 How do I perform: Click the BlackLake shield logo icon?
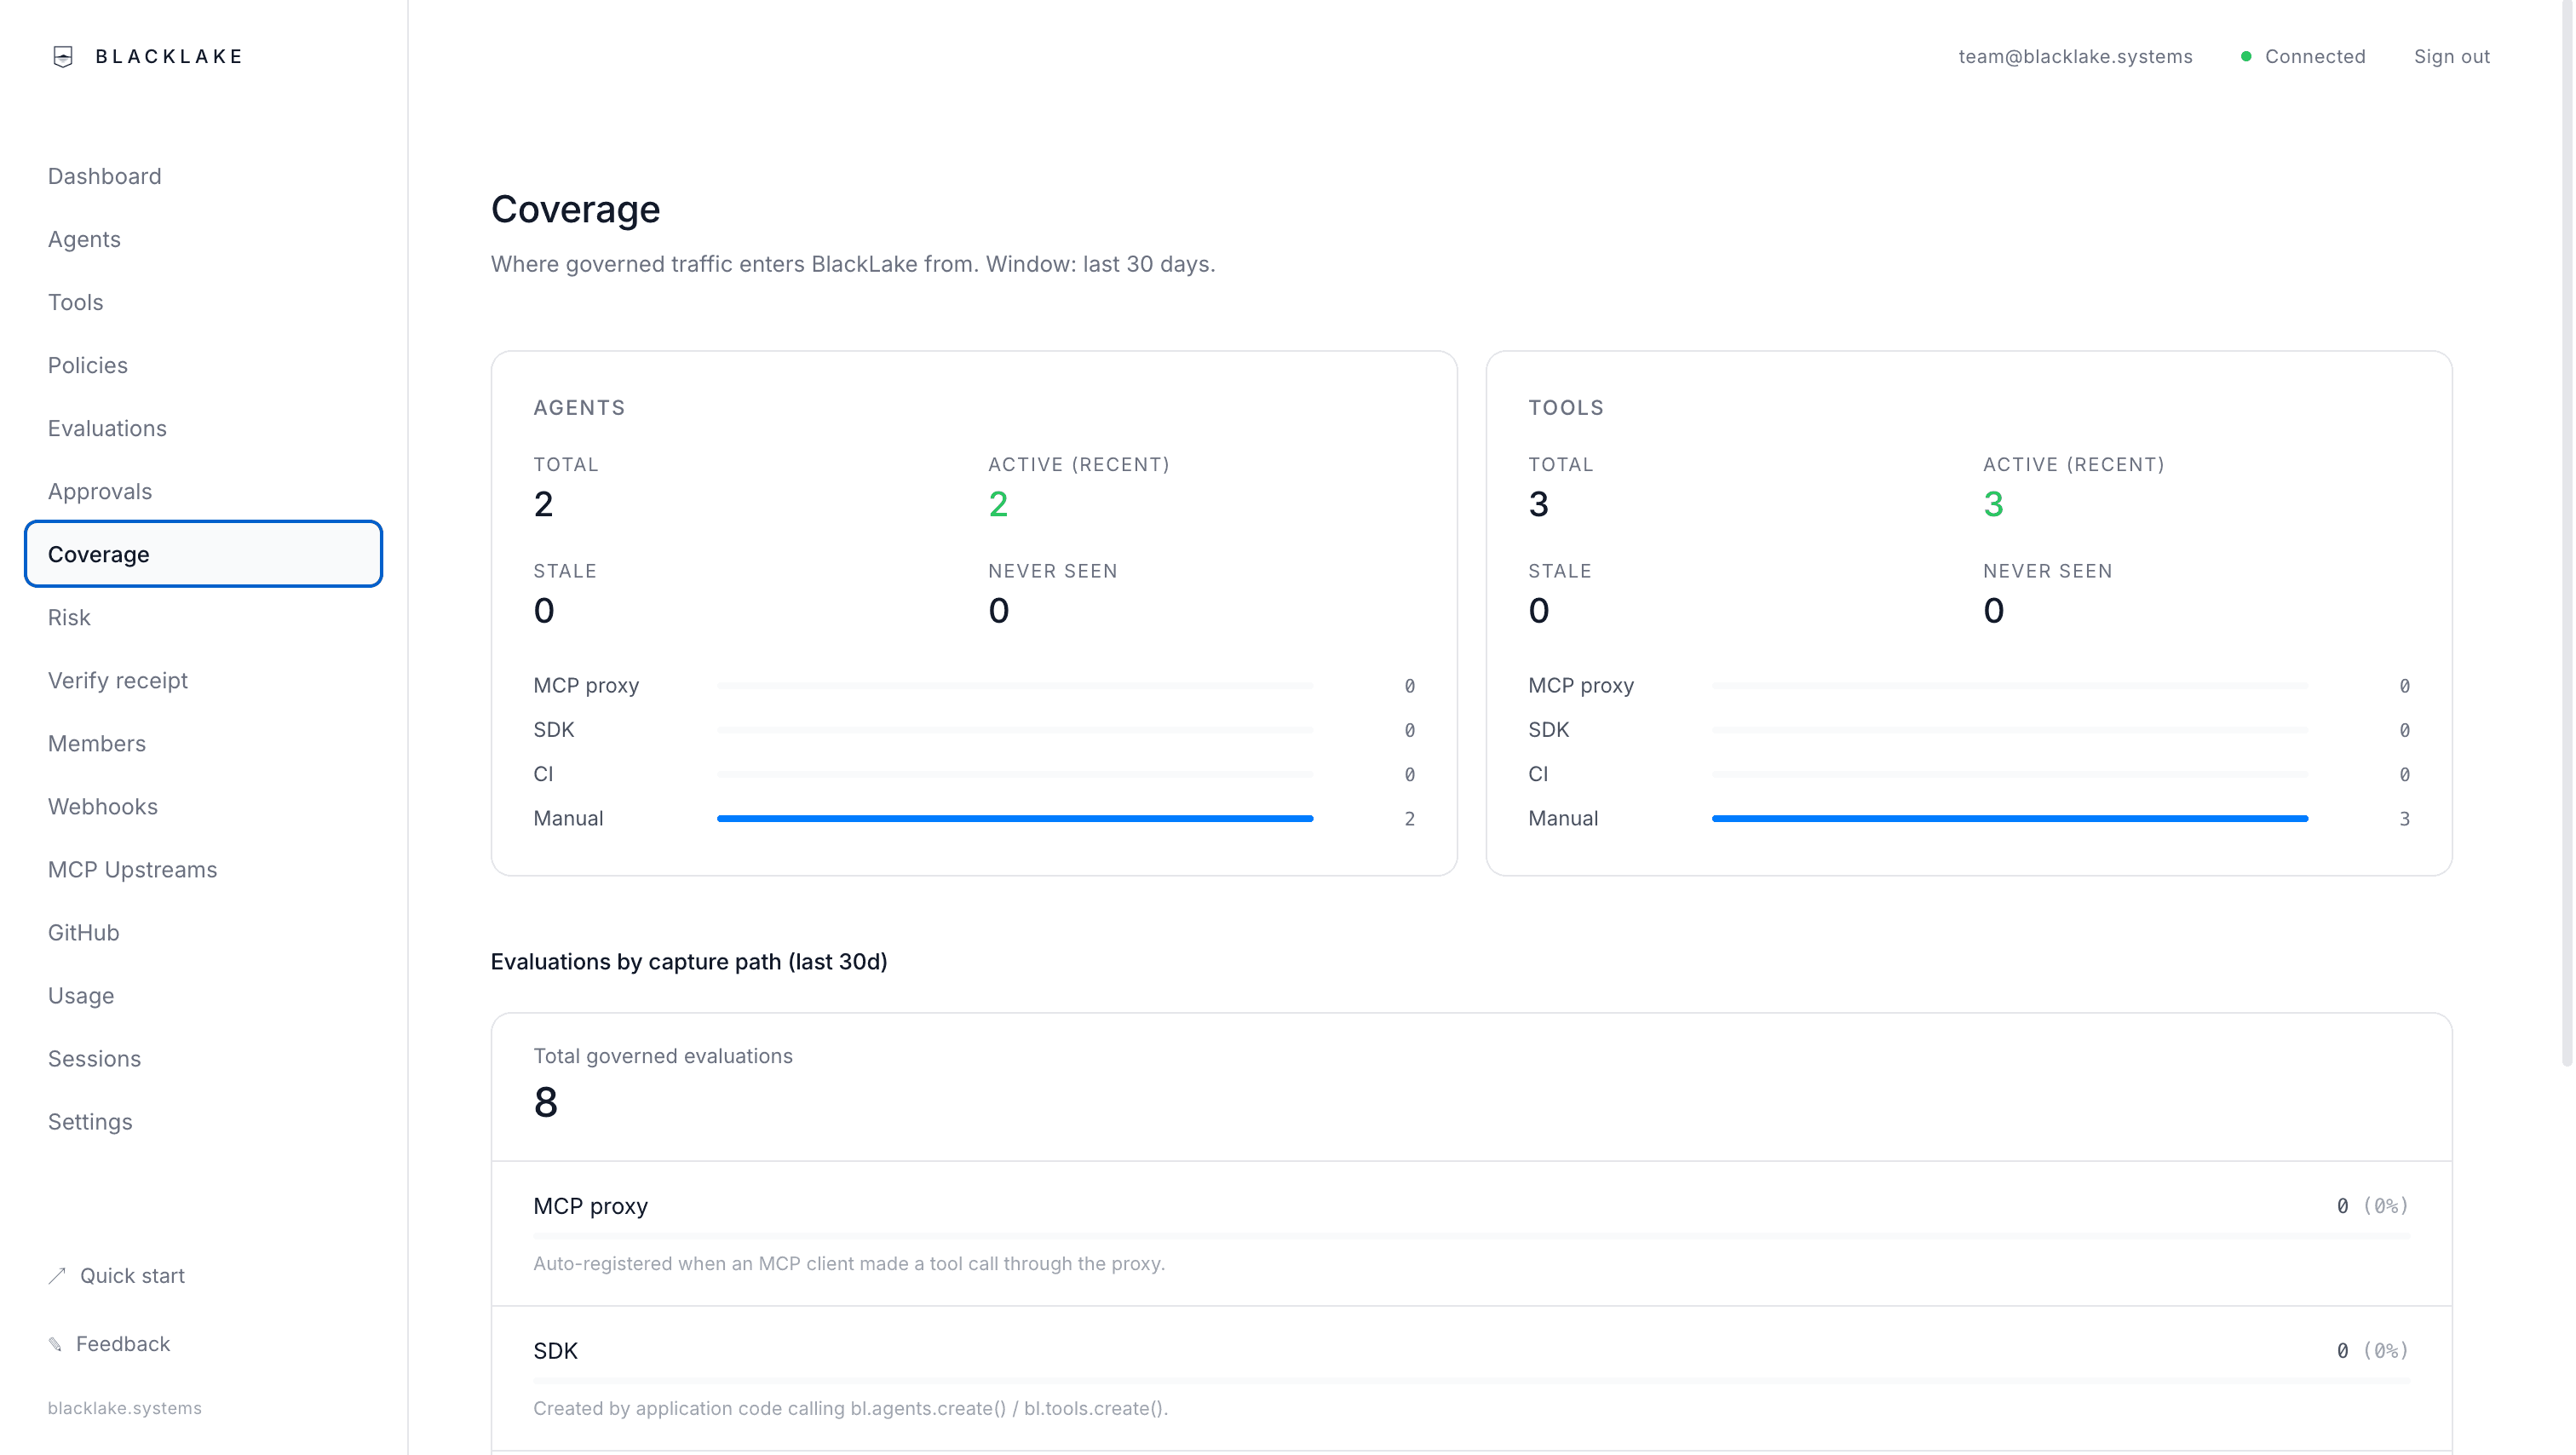point(63,57)
